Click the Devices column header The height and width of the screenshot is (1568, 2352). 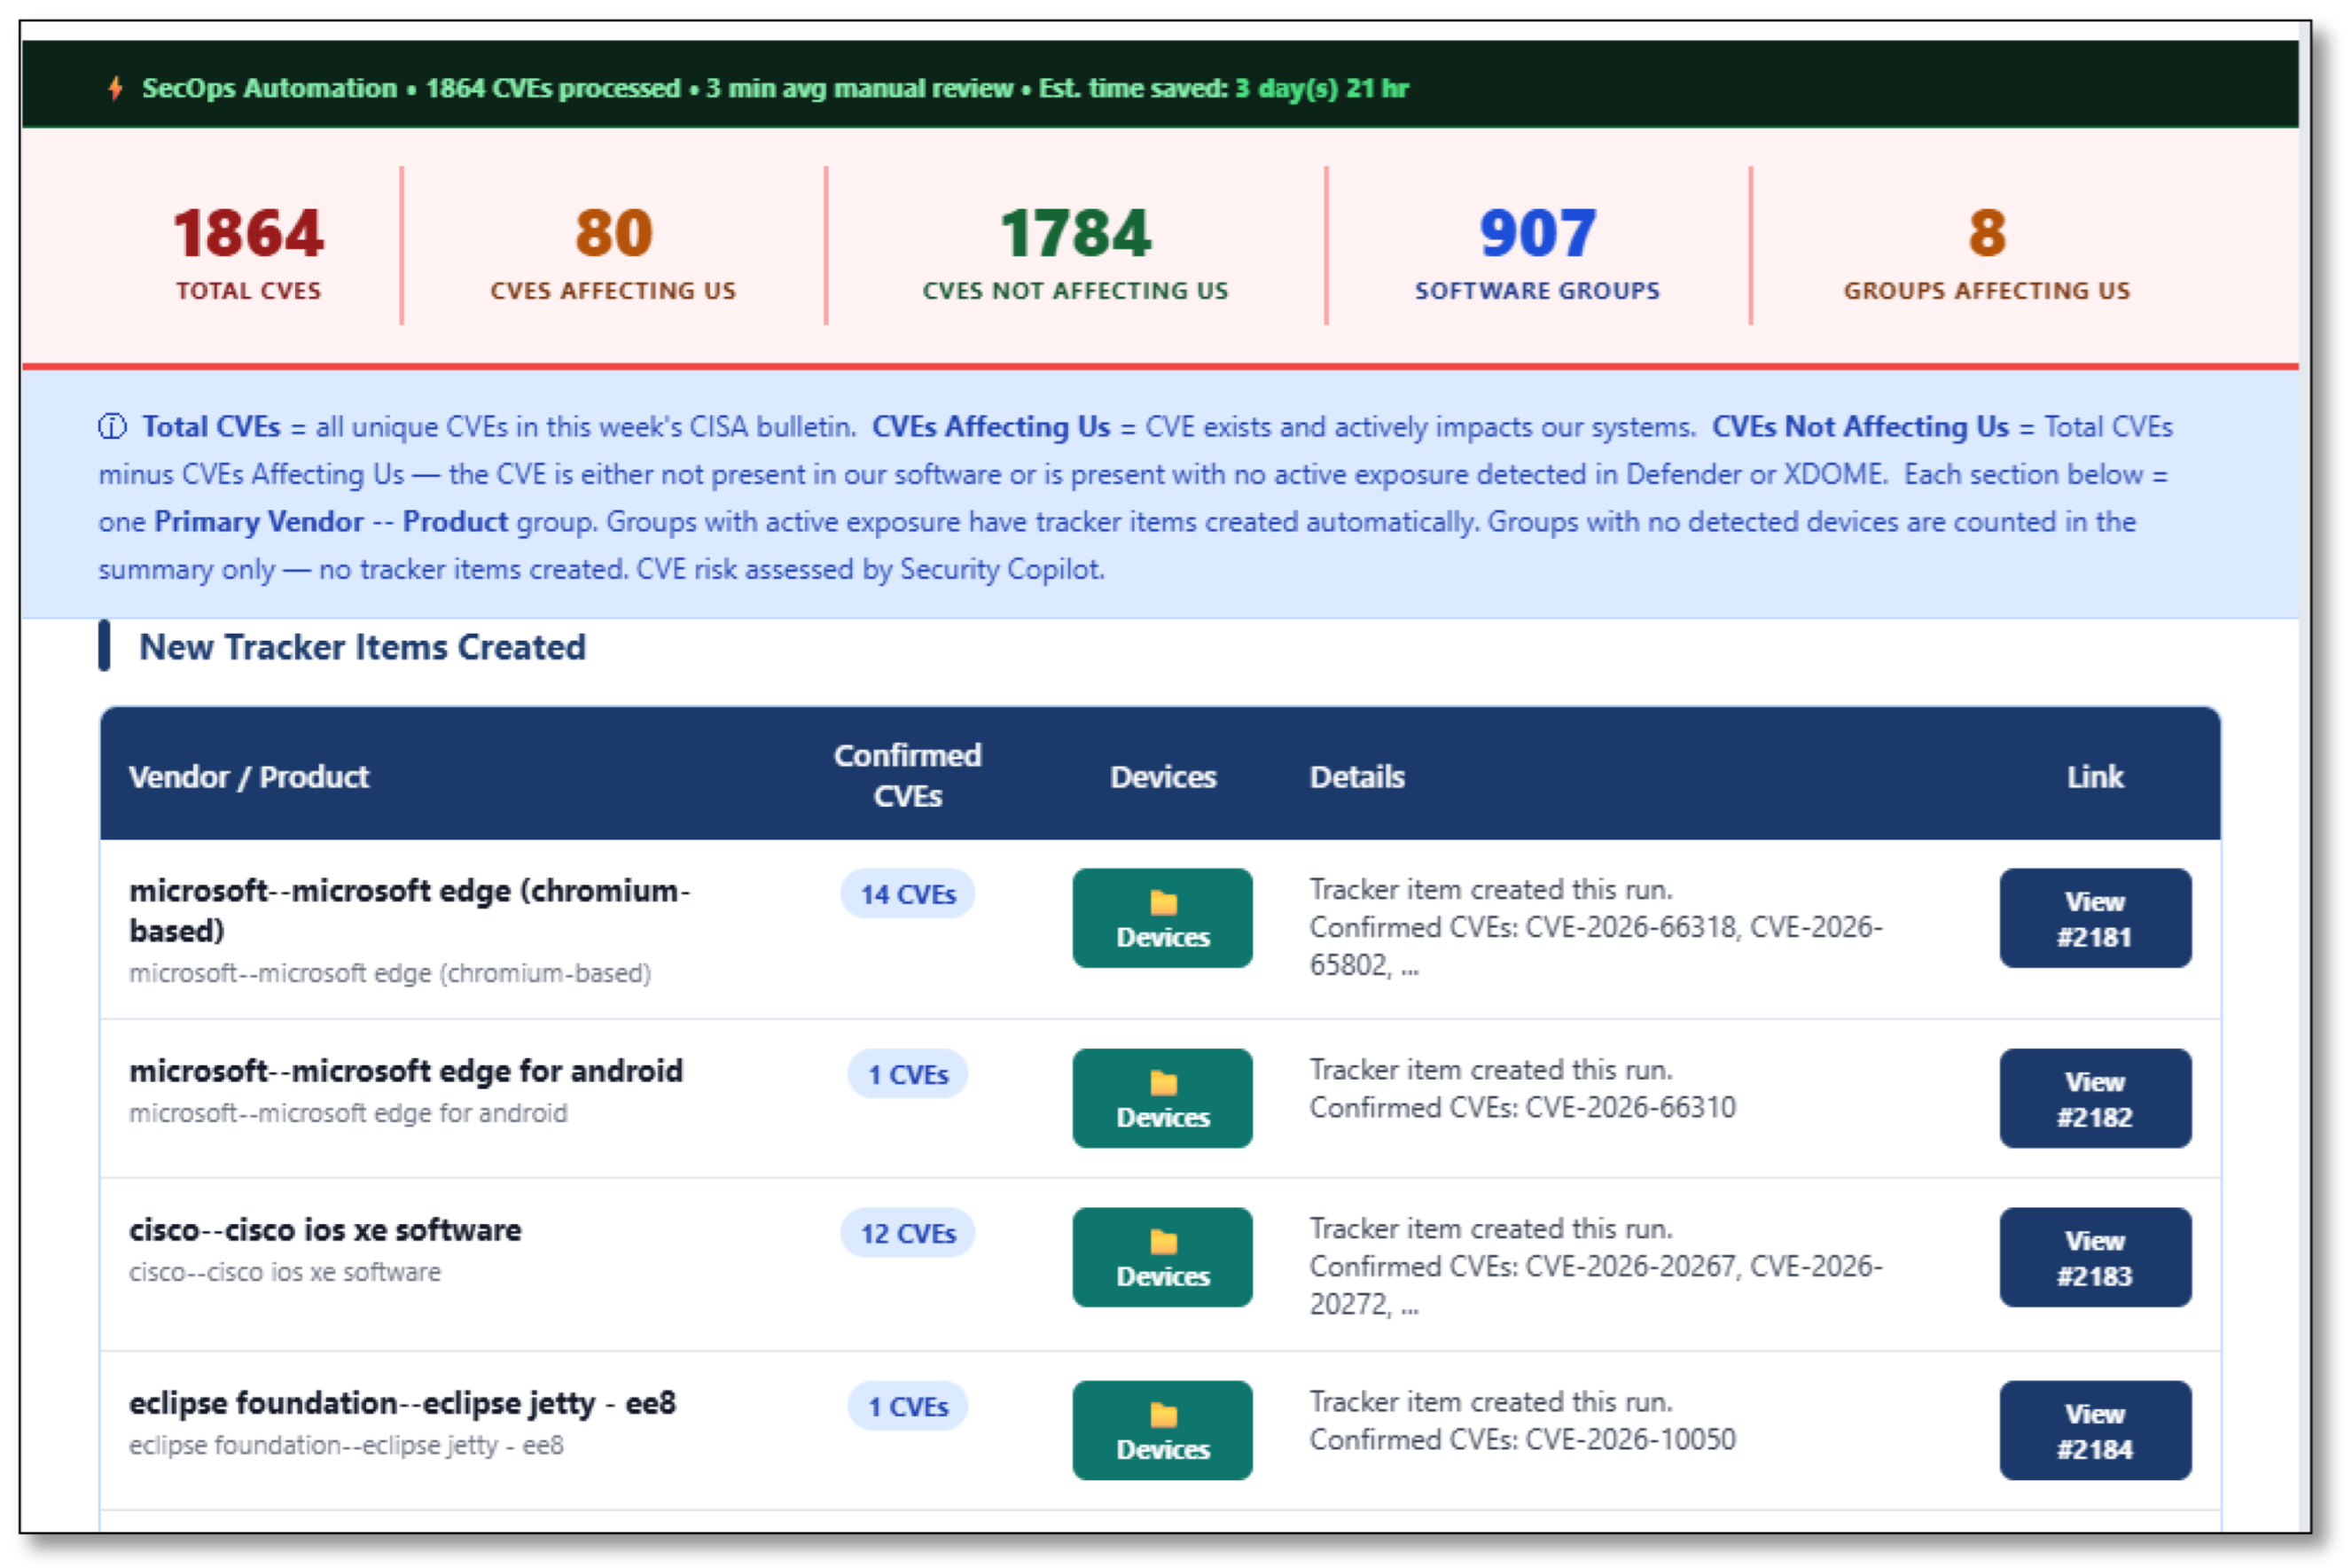pyautogui.click(x=1163, y=777)
